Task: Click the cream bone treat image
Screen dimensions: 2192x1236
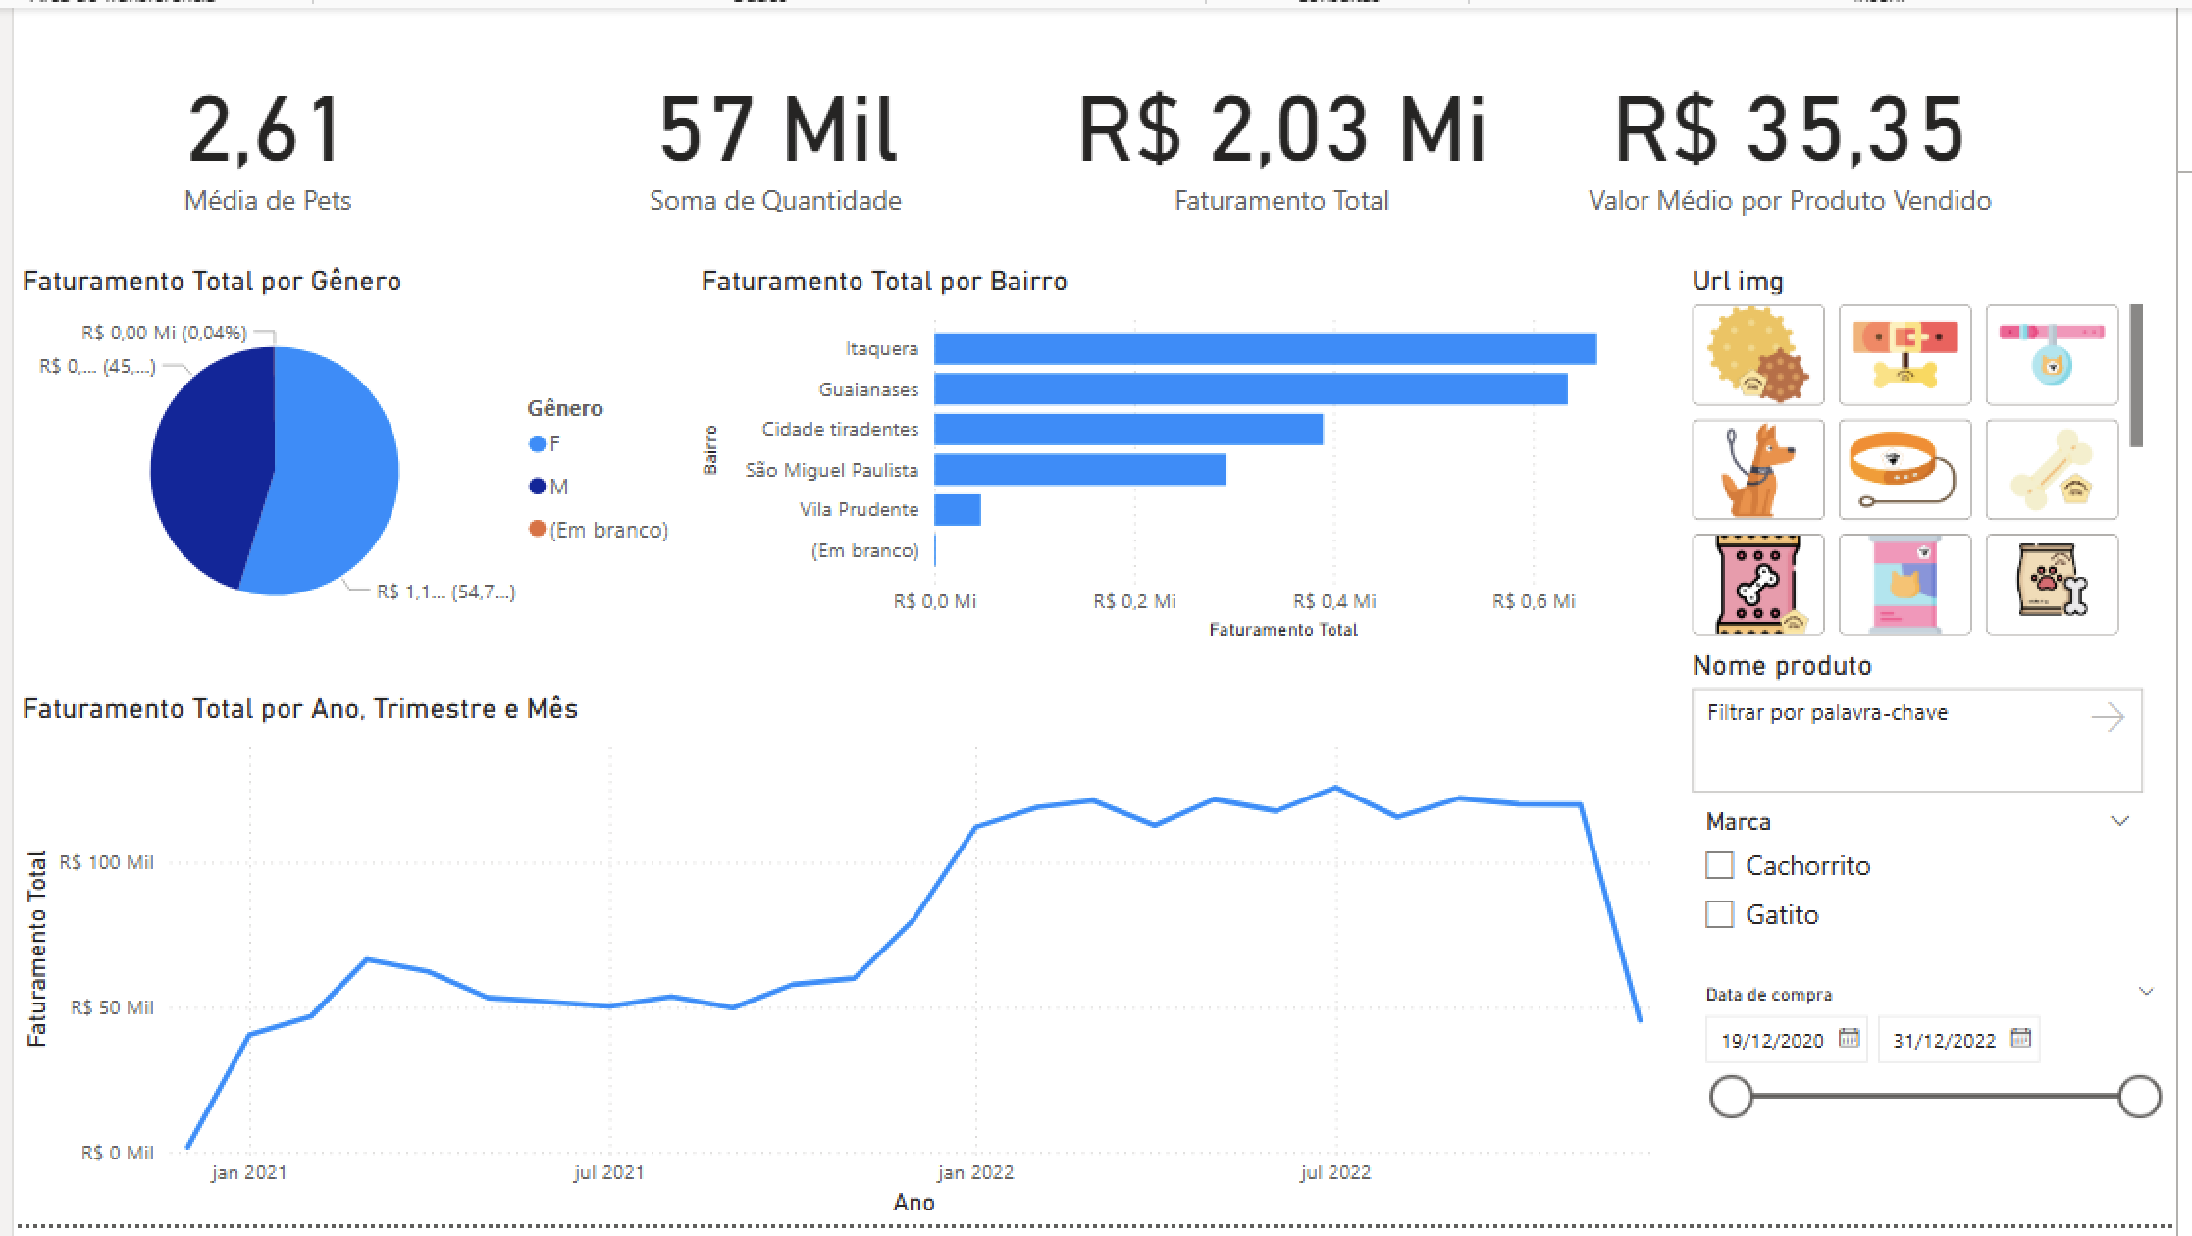Action: pos(2052,469)
